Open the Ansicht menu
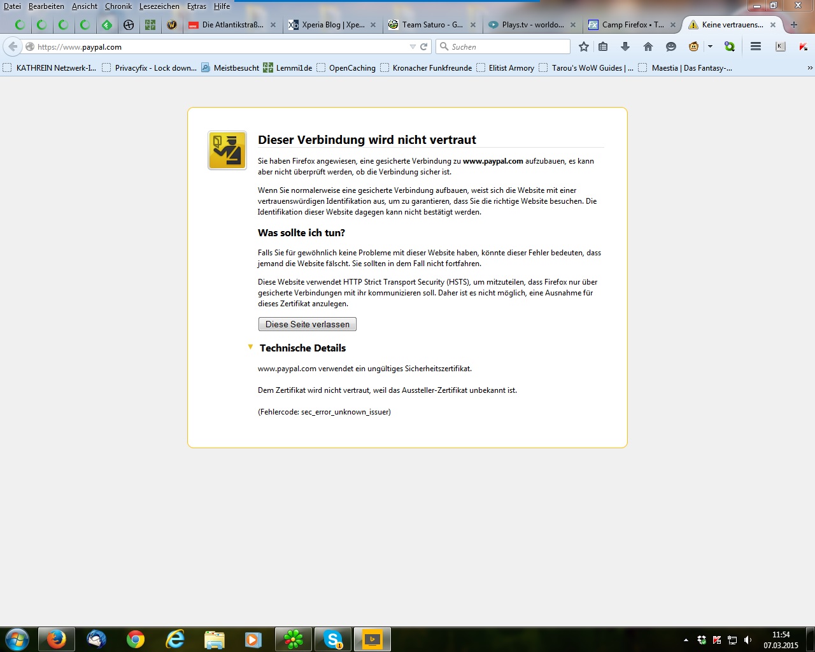This screenshot has width=815, height=652. 85,6
